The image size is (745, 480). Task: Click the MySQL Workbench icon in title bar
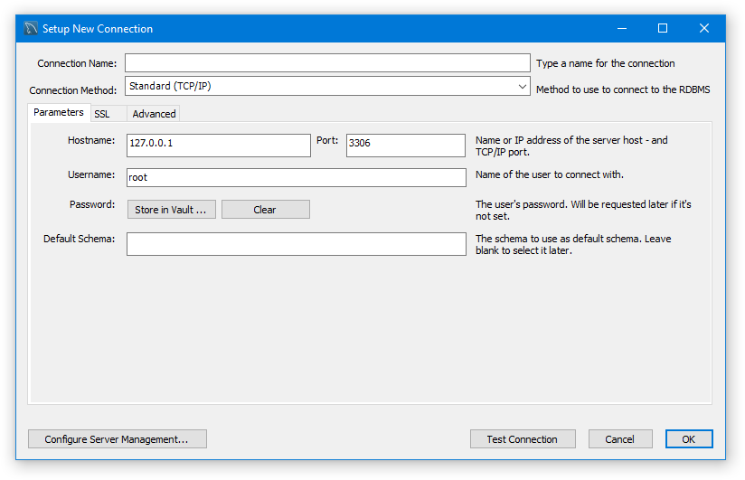point(31,28)
